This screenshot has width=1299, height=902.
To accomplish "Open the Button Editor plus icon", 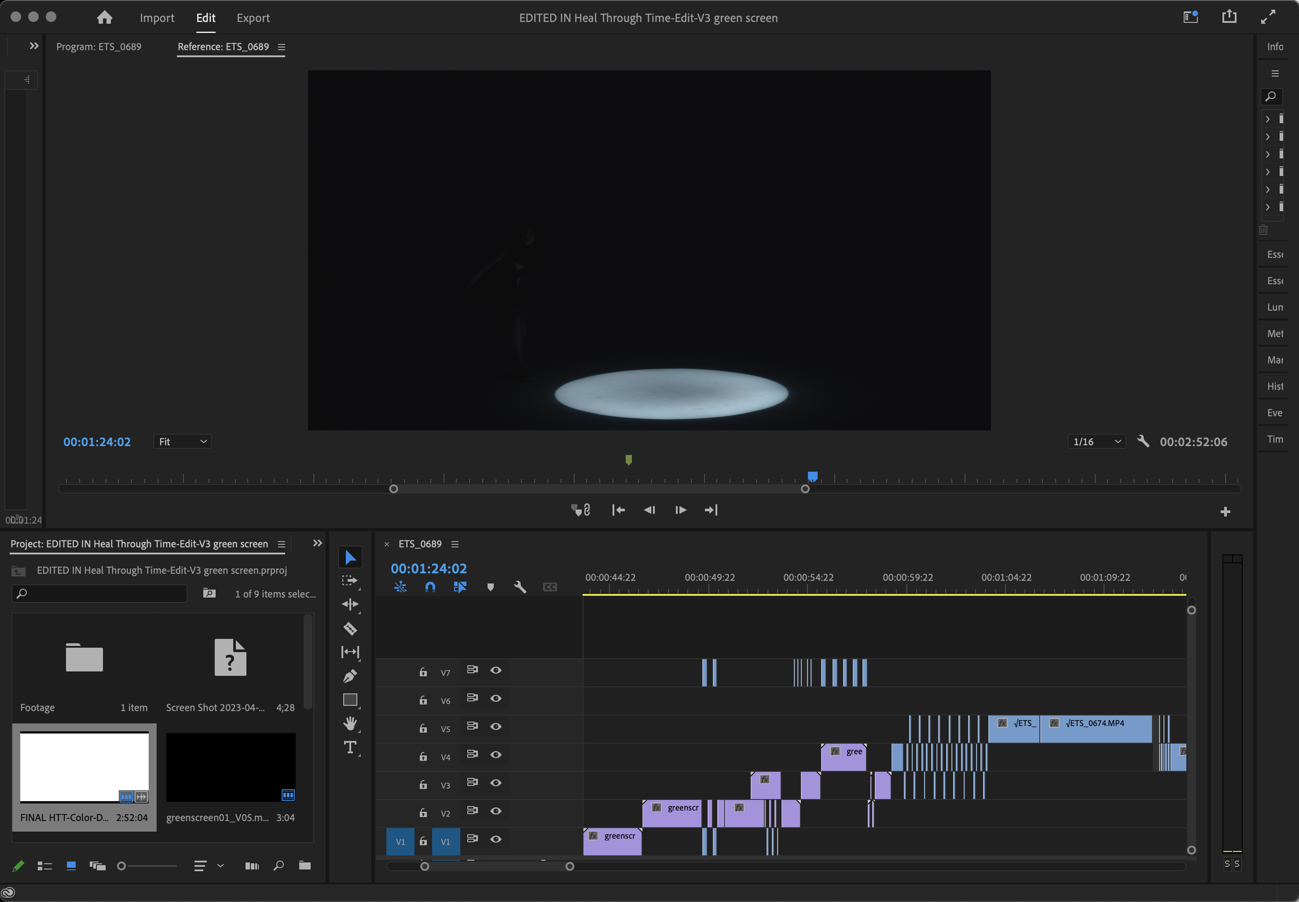I will 1225,511.
